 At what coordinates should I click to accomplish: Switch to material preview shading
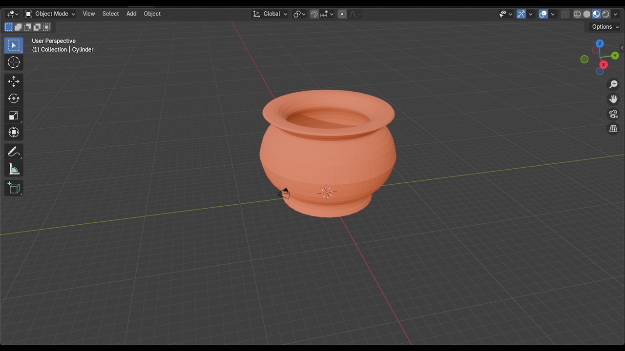pyautogui.click(x=596, y=14)
